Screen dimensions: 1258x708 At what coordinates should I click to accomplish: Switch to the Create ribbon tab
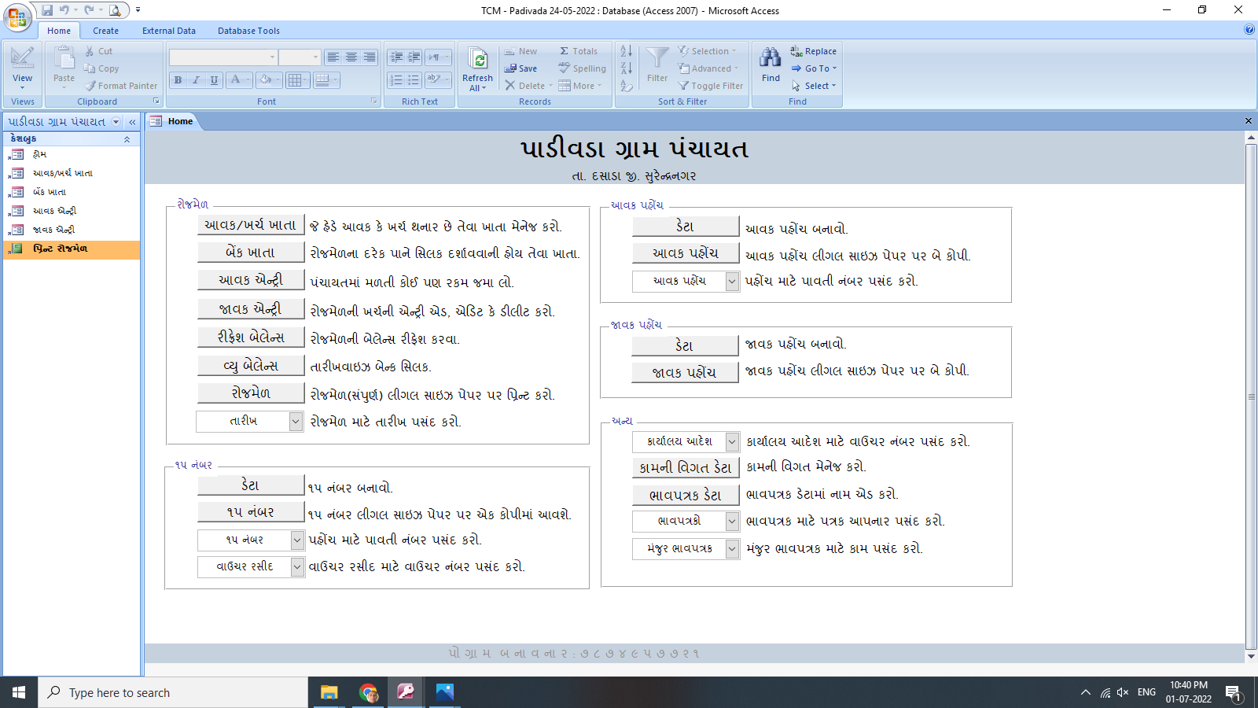[x=105, y=31]
